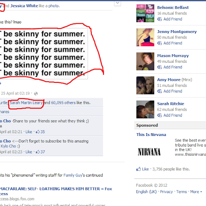The height and width of the screenshot is (206, 206).
Task: Click thumbs-up icon on Nirvana sponsored ad
Action: [138, 169]
